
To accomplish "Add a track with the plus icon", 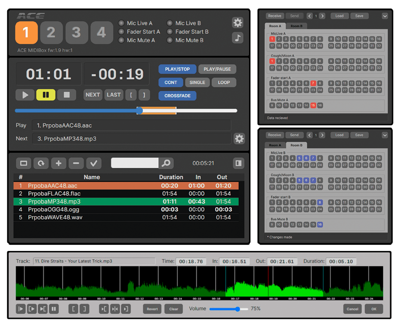I will coord(59,163).
